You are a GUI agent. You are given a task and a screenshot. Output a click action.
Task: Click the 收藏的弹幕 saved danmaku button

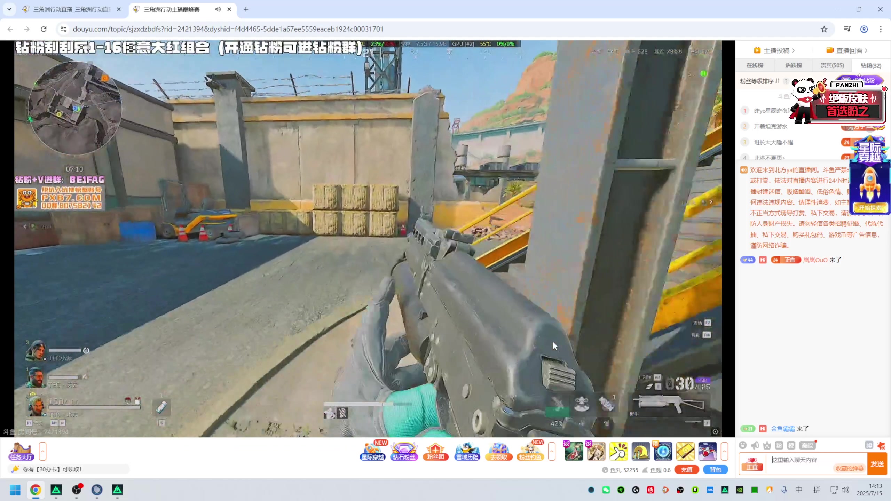tap(849, 468)
